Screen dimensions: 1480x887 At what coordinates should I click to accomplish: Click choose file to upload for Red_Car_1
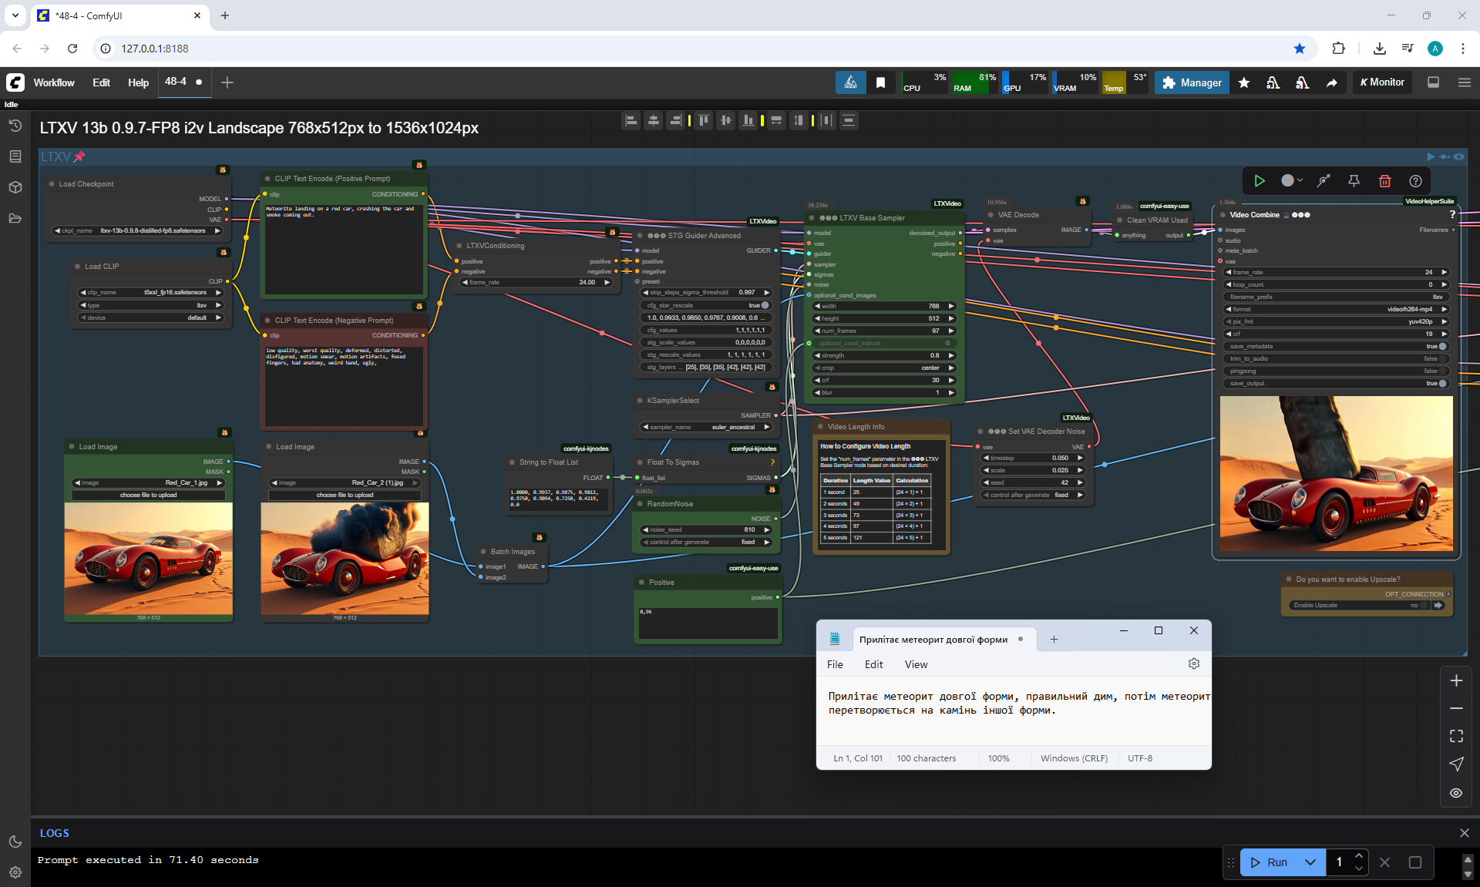point(149,495)
